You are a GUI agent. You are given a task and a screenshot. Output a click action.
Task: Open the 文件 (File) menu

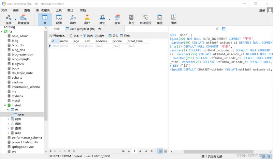click(x=4, y=10)
